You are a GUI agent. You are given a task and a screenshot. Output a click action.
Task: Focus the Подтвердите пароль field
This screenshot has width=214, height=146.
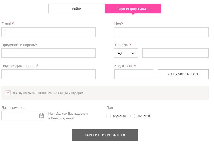48,74
